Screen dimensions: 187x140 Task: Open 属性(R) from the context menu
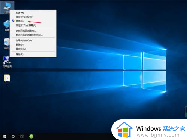tap(33, 55)
